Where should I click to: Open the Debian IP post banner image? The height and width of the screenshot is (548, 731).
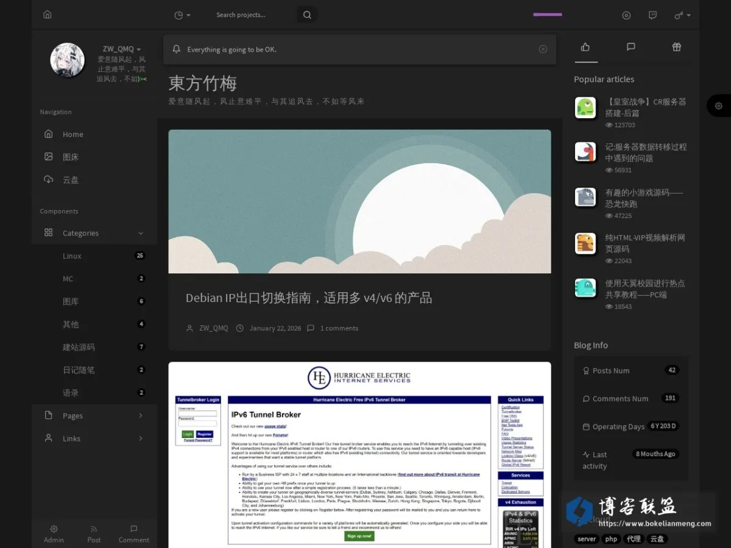(x=360, y=202)
